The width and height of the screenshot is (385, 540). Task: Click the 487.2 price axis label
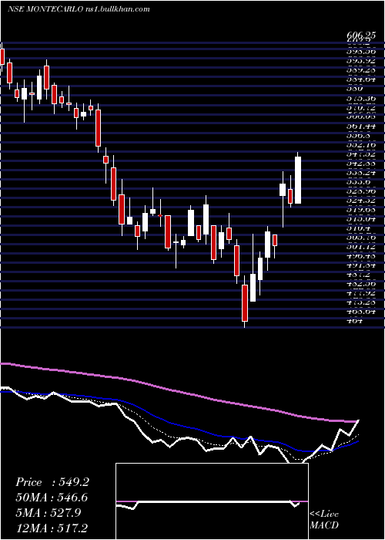pos(358,275)
